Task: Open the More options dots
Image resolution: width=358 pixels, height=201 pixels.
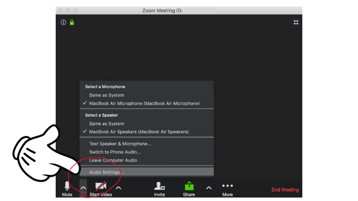Action: tap(227, 186)
